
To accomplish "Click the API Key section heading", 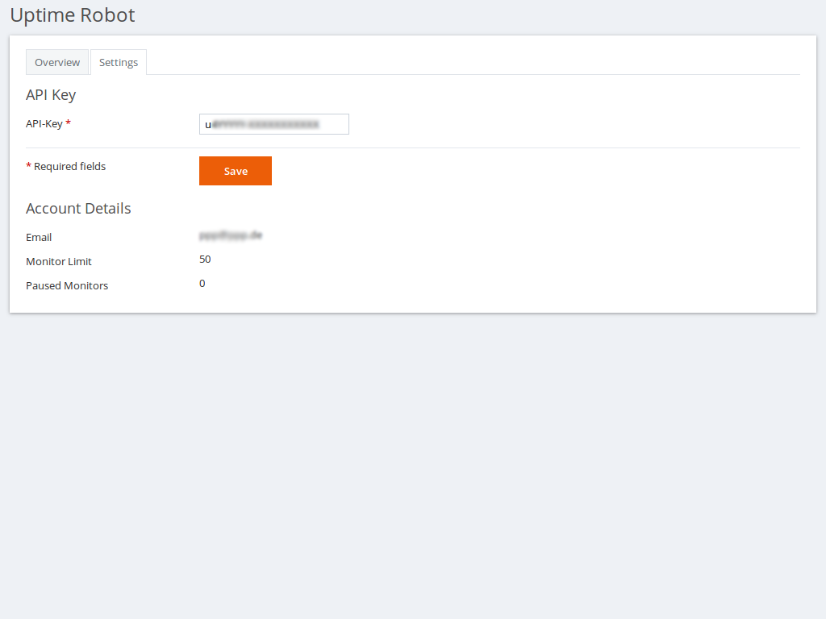I will 51,94.
